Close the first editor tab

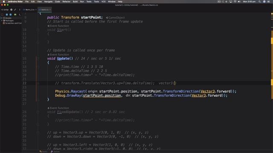click(36, 10)
